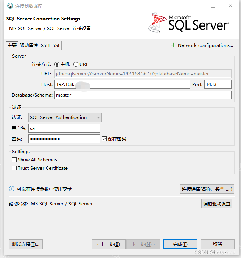Maximize the connection dialog window
The image size is (241, 258).
click(x=213, y=6)
